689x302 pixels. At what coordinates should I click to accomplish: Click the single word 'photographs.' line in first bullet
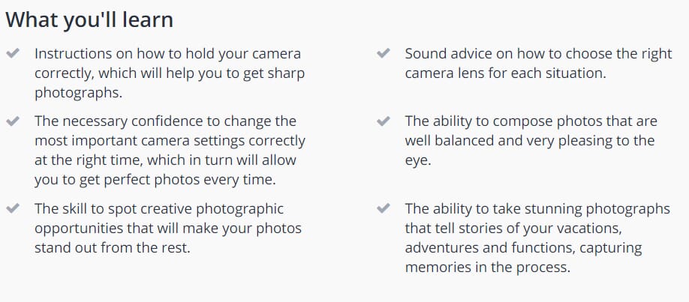click(x=78, y=93)
